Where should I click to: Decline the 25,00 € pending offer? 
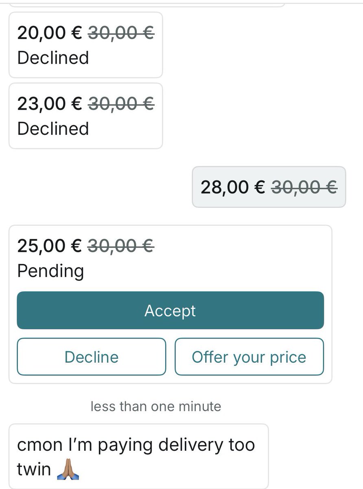tap(91, 357)
